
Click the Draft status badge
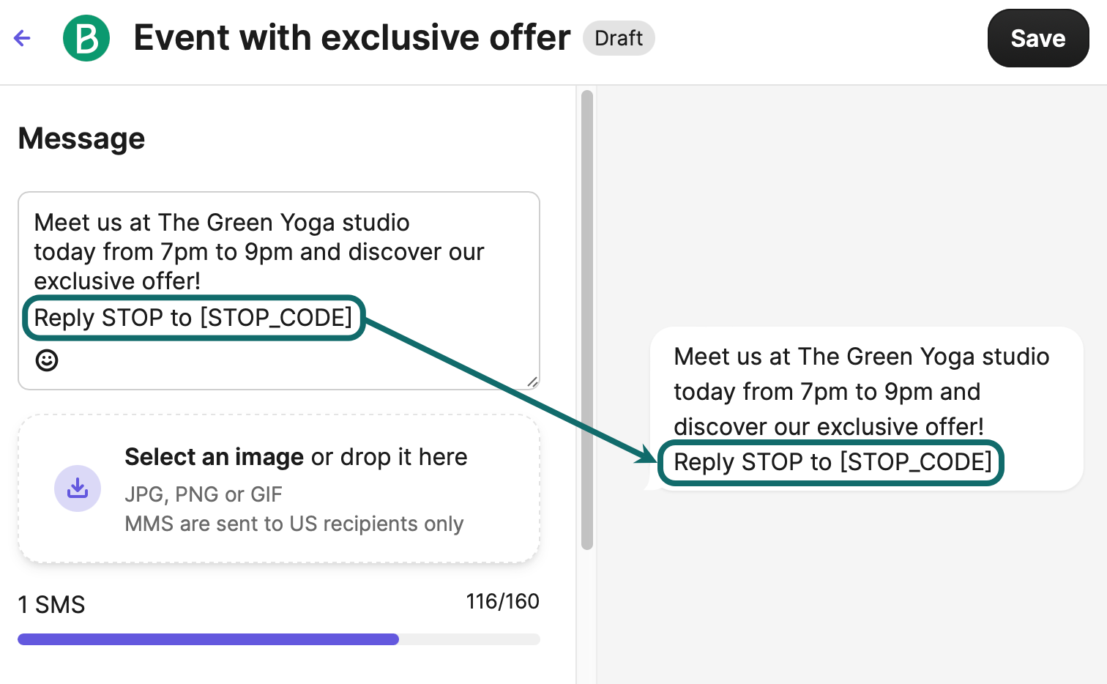618,38
